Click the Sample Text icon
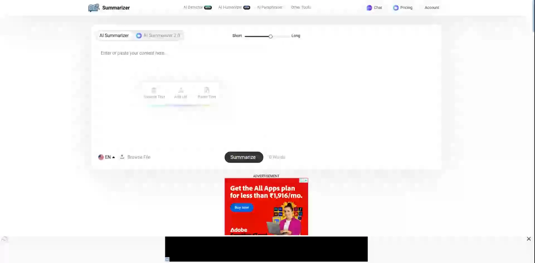 pos(154,90)
